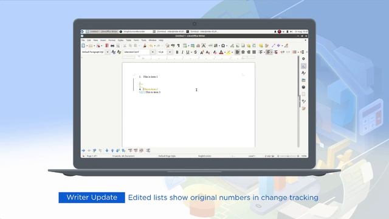Expand the font color dropdown arrow
The height and width of the screenshot is (219, 389).
pyautogui.click(x=225, y=52)
